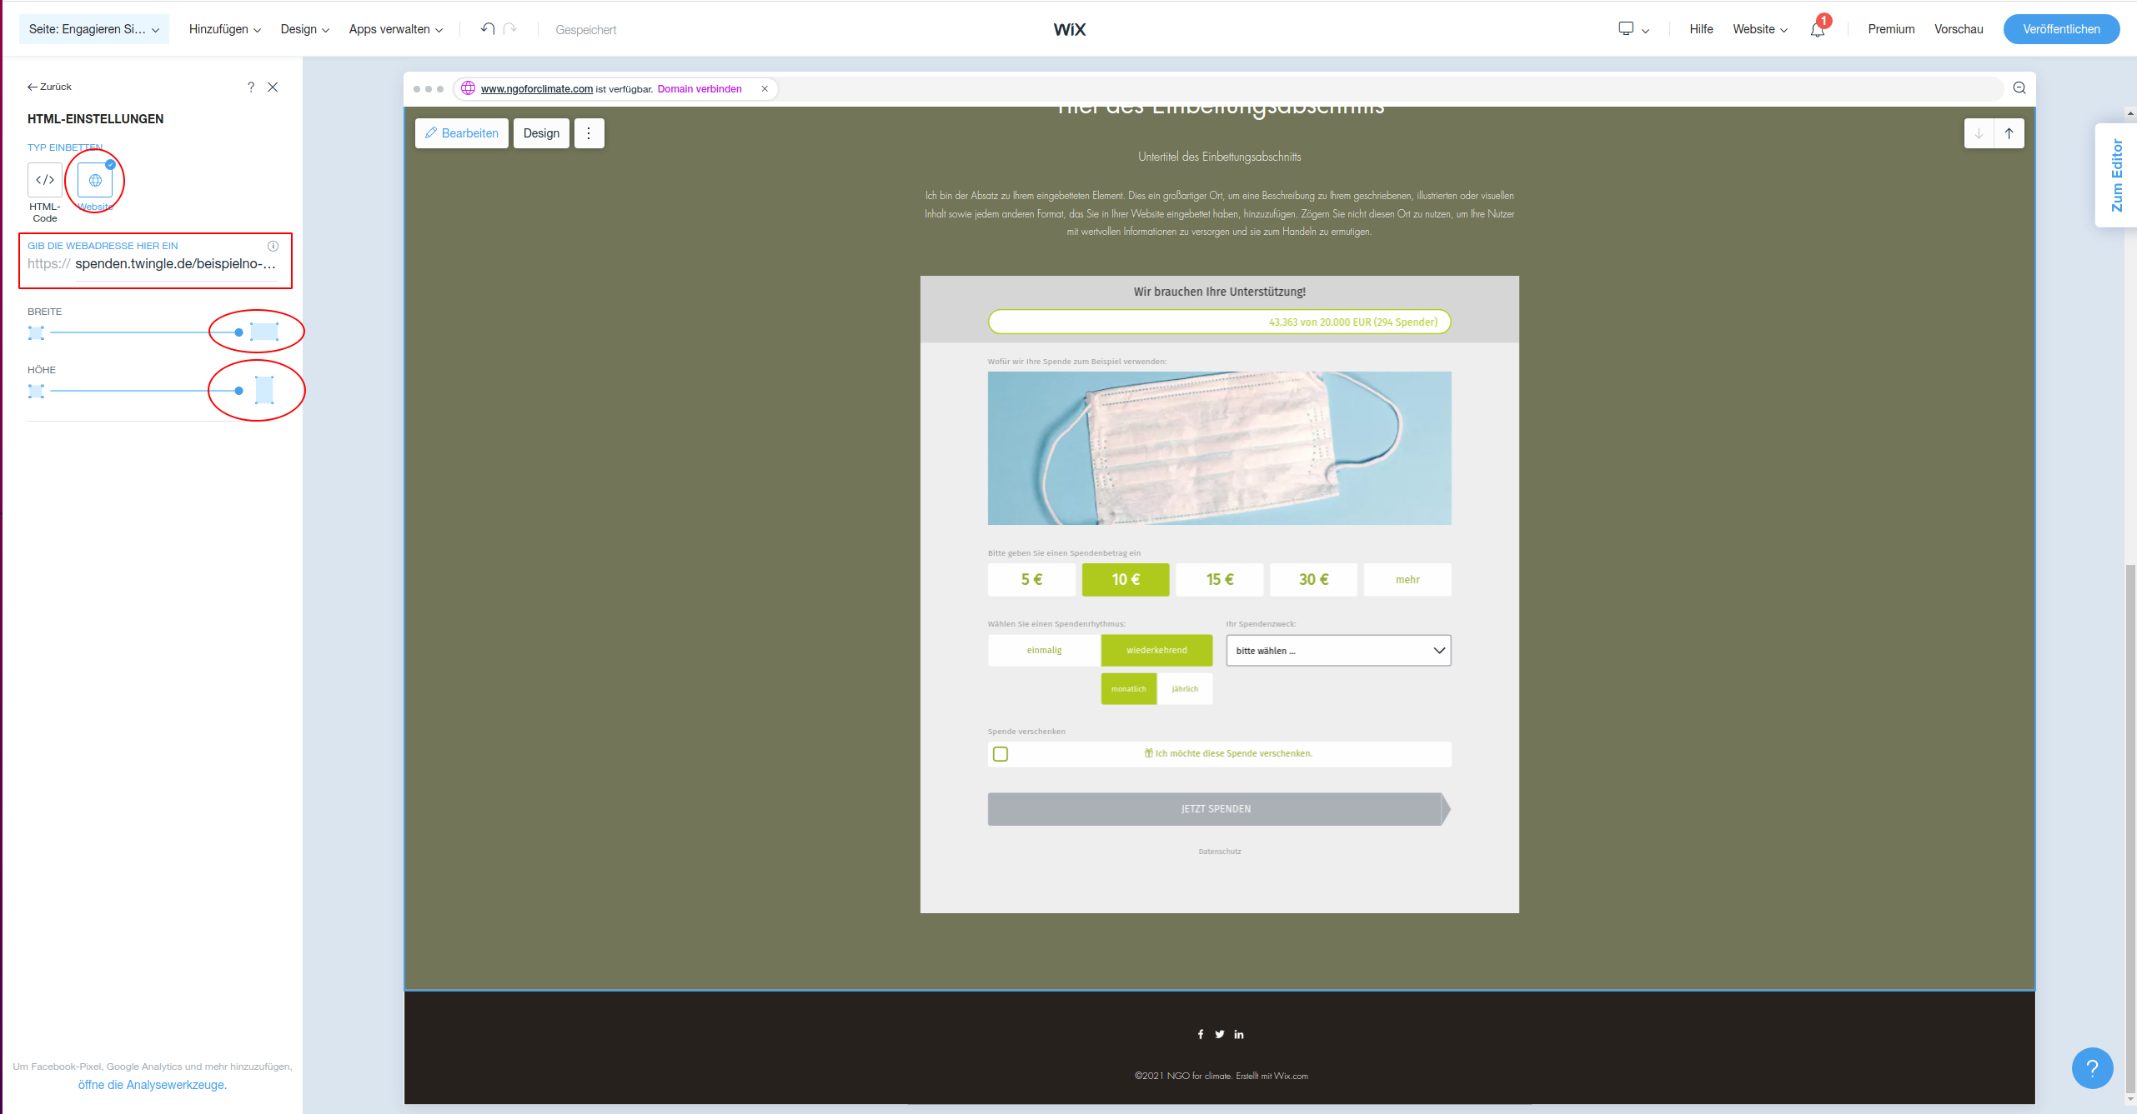Click the Breite slider handle
This screenshot has height=1114, width=2137.
click(x=239, y=332)
